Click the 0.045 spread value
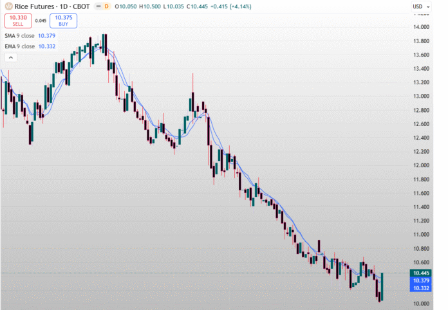This screenshot has height=310, width=448. (41, 21)
